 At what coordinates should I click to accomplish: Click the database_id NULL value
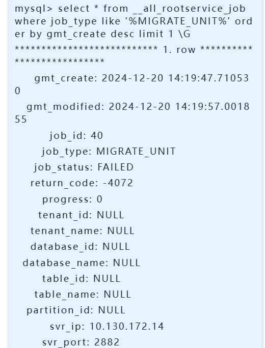(x=116, y=247)
